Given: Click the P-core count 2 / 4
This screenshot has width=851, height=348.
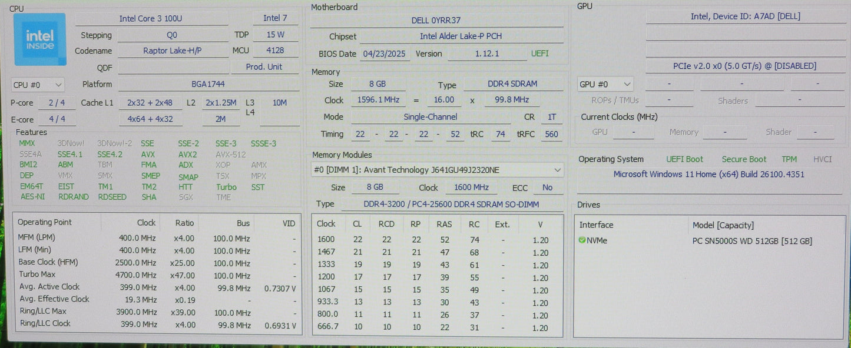Looking at the screenshot, I should click(57, 103).
